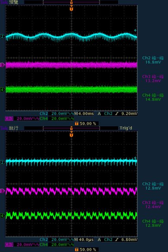Click the Trig'd status indicator
The width and height of the screenshot is (168, 252).
[126, 128]
